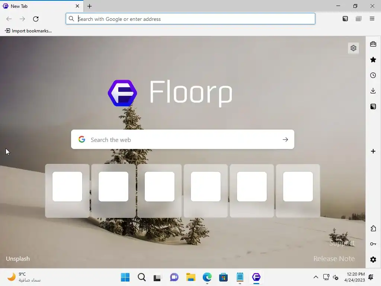The image size is (381, 286).
Task: Open network and volume tray icons
Action: point(331,277)
